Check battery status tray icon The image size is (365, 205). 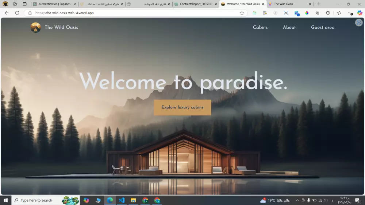click(x=314, y=200)
